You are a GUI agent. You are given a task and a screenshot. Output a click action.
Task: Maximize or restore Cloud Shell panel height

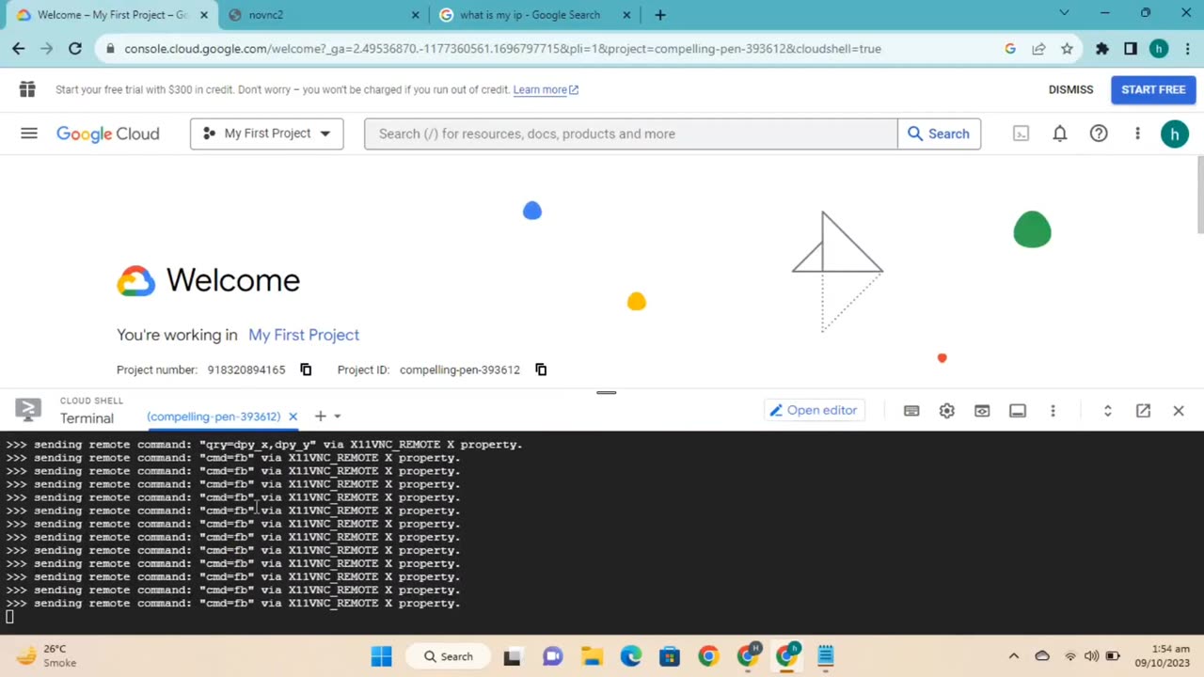1108,411
